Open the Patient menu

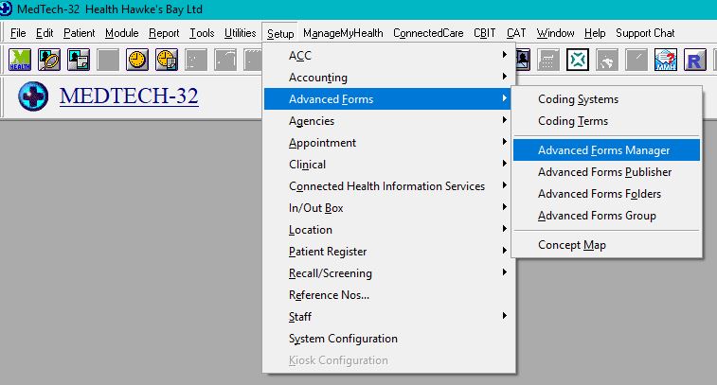80,33
